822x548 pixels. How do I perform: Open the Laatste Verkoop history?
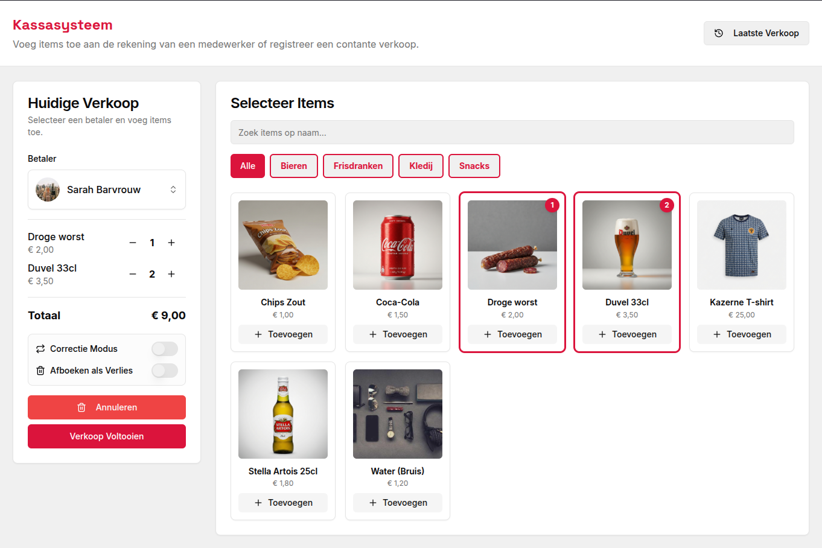[x=756, y=33]
